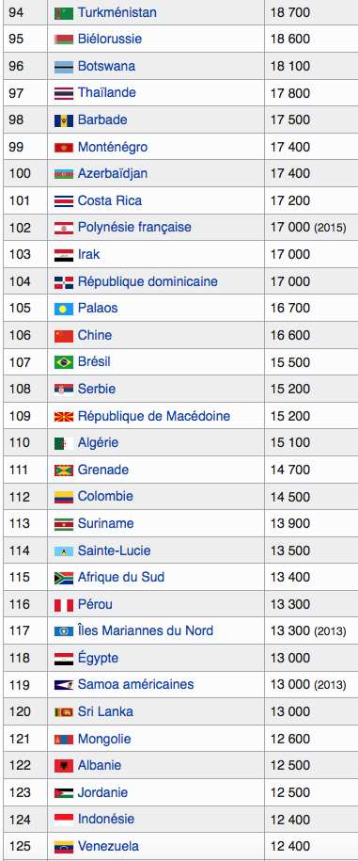Open the Polynésie française link
358x861 pixels.
[134, 228]
